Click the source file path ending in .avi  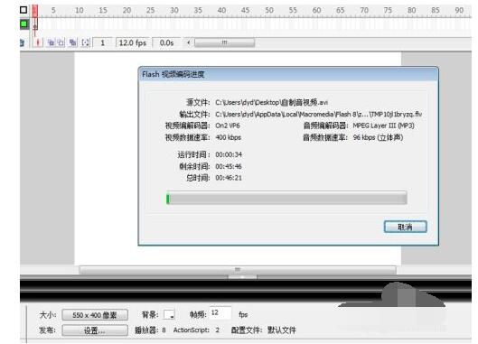272,103
